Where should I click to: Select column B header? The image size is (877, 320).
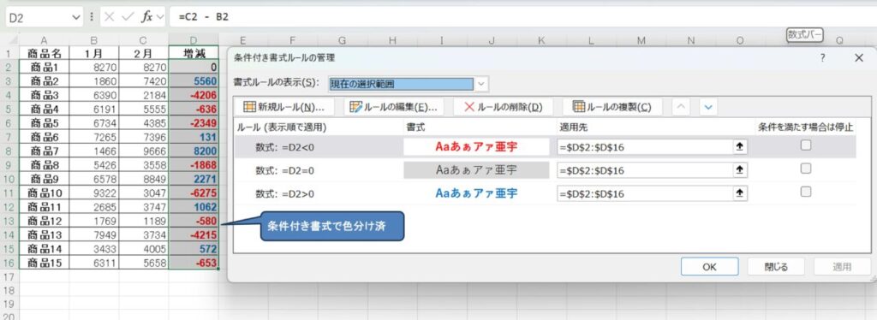(x=94, y=39)
